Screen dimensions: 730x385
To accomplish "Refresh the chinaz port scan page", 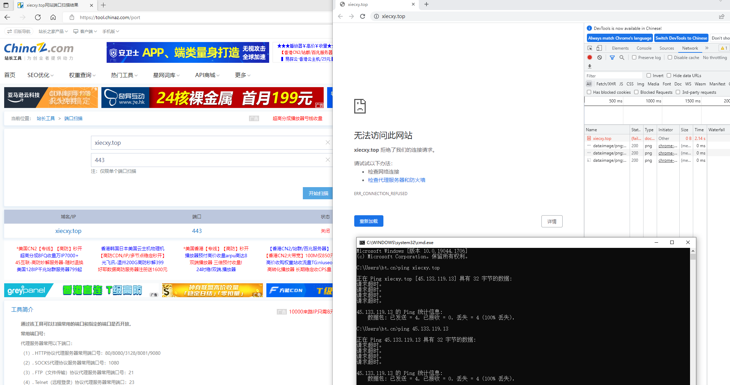I will click(38, 17).
